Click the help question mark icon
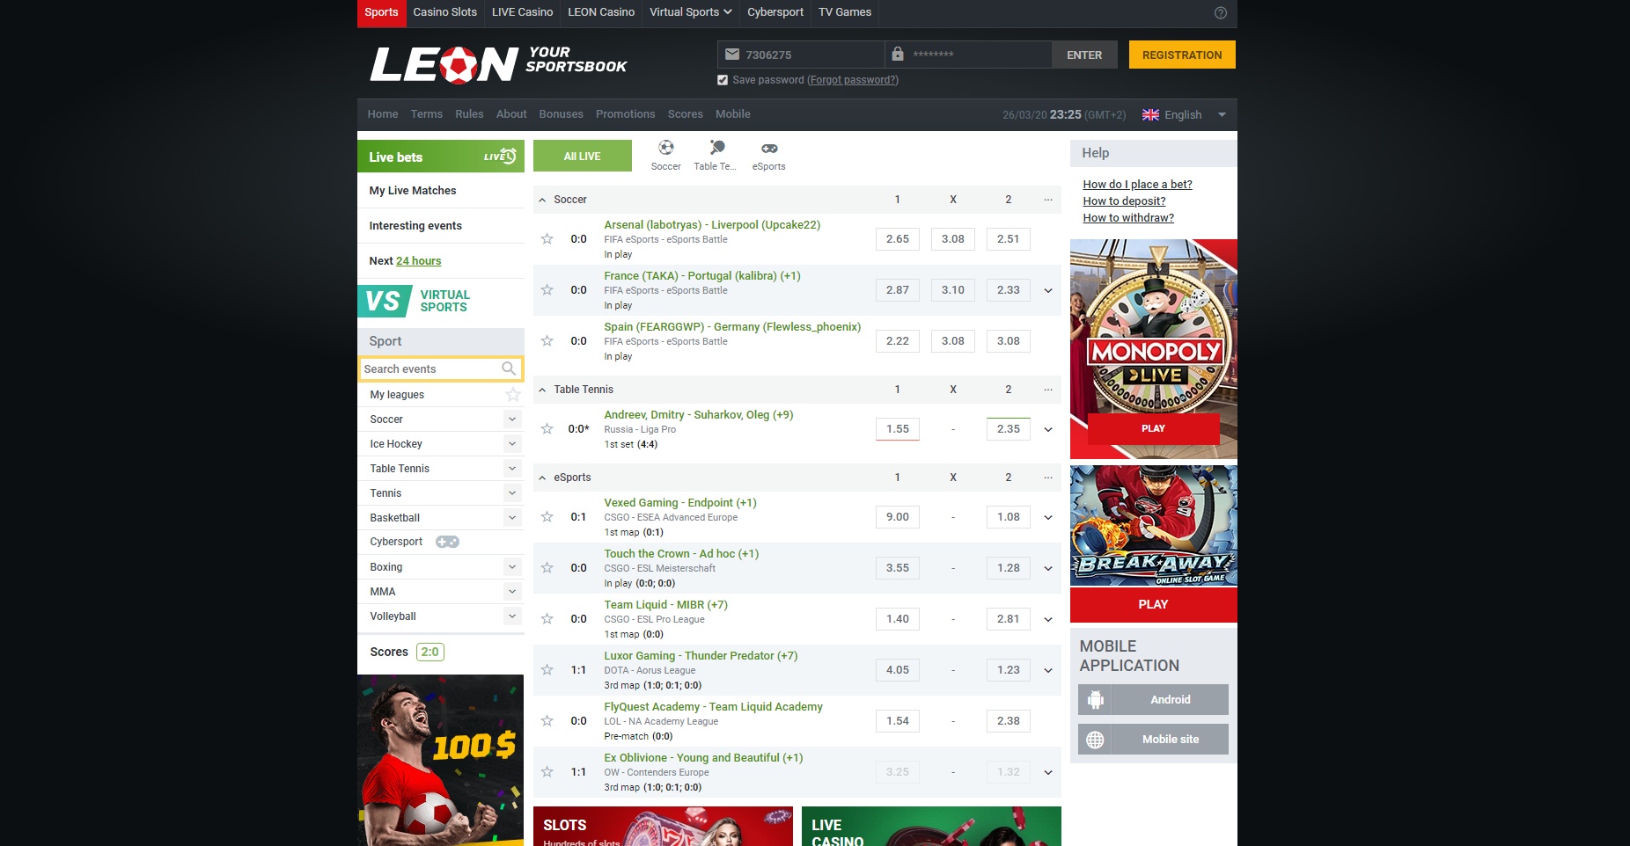Image resolution: width=1630 pixels, height=846 pixels. point(1221,12)
